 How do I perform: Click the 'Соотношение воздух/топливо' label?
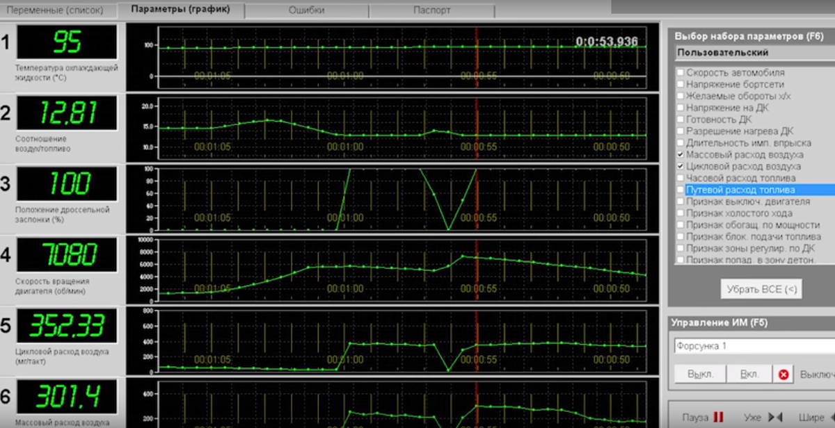[43, 144]
